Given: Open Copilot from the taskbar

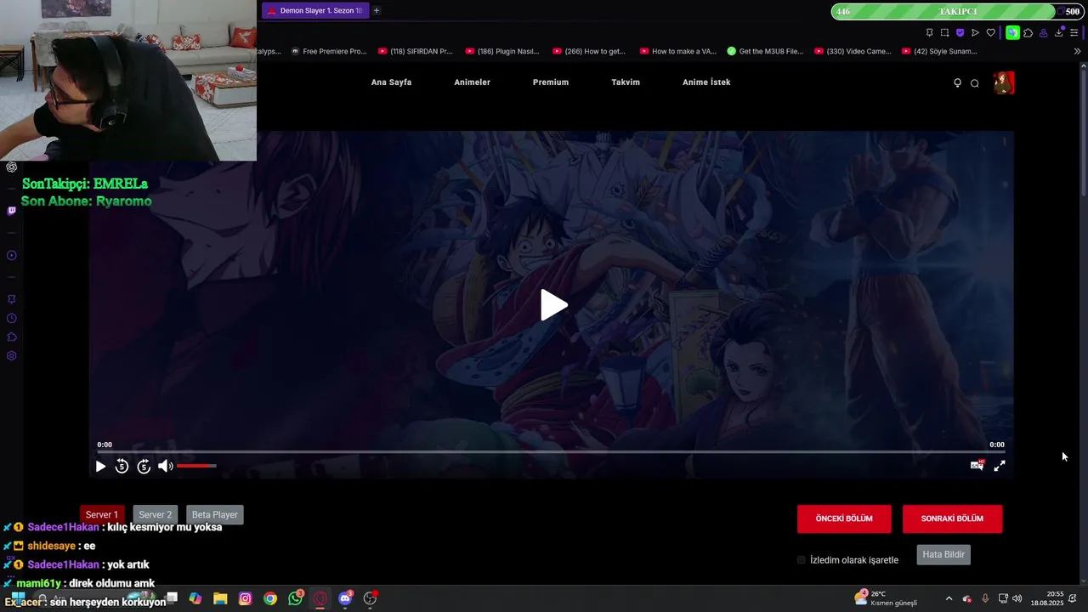Looking at the screenshot, I should coord(195,598).
